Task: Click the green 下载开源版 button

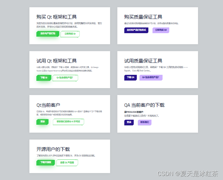Action: tap(46, 163)
